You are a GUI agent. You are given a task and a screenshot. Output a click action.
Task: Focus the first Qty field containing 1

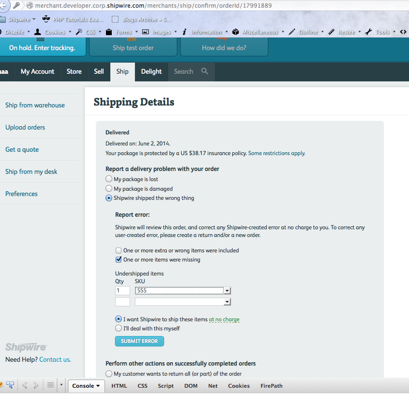pyautogui.click(x=122, y=290)
